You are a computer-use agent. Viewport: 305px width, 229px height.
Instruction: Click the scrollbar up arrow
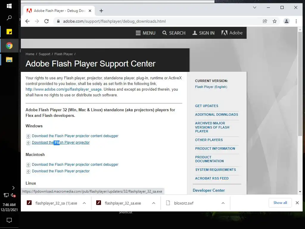[300, 30]
